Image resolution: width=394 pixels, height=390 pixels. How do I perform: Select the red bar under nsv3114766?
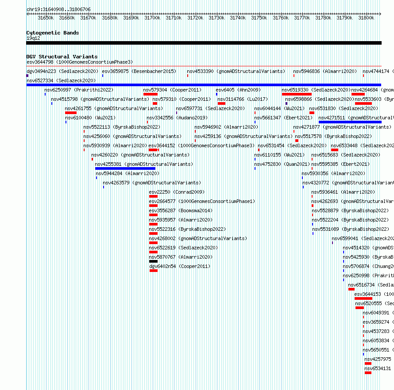(221, 103)
